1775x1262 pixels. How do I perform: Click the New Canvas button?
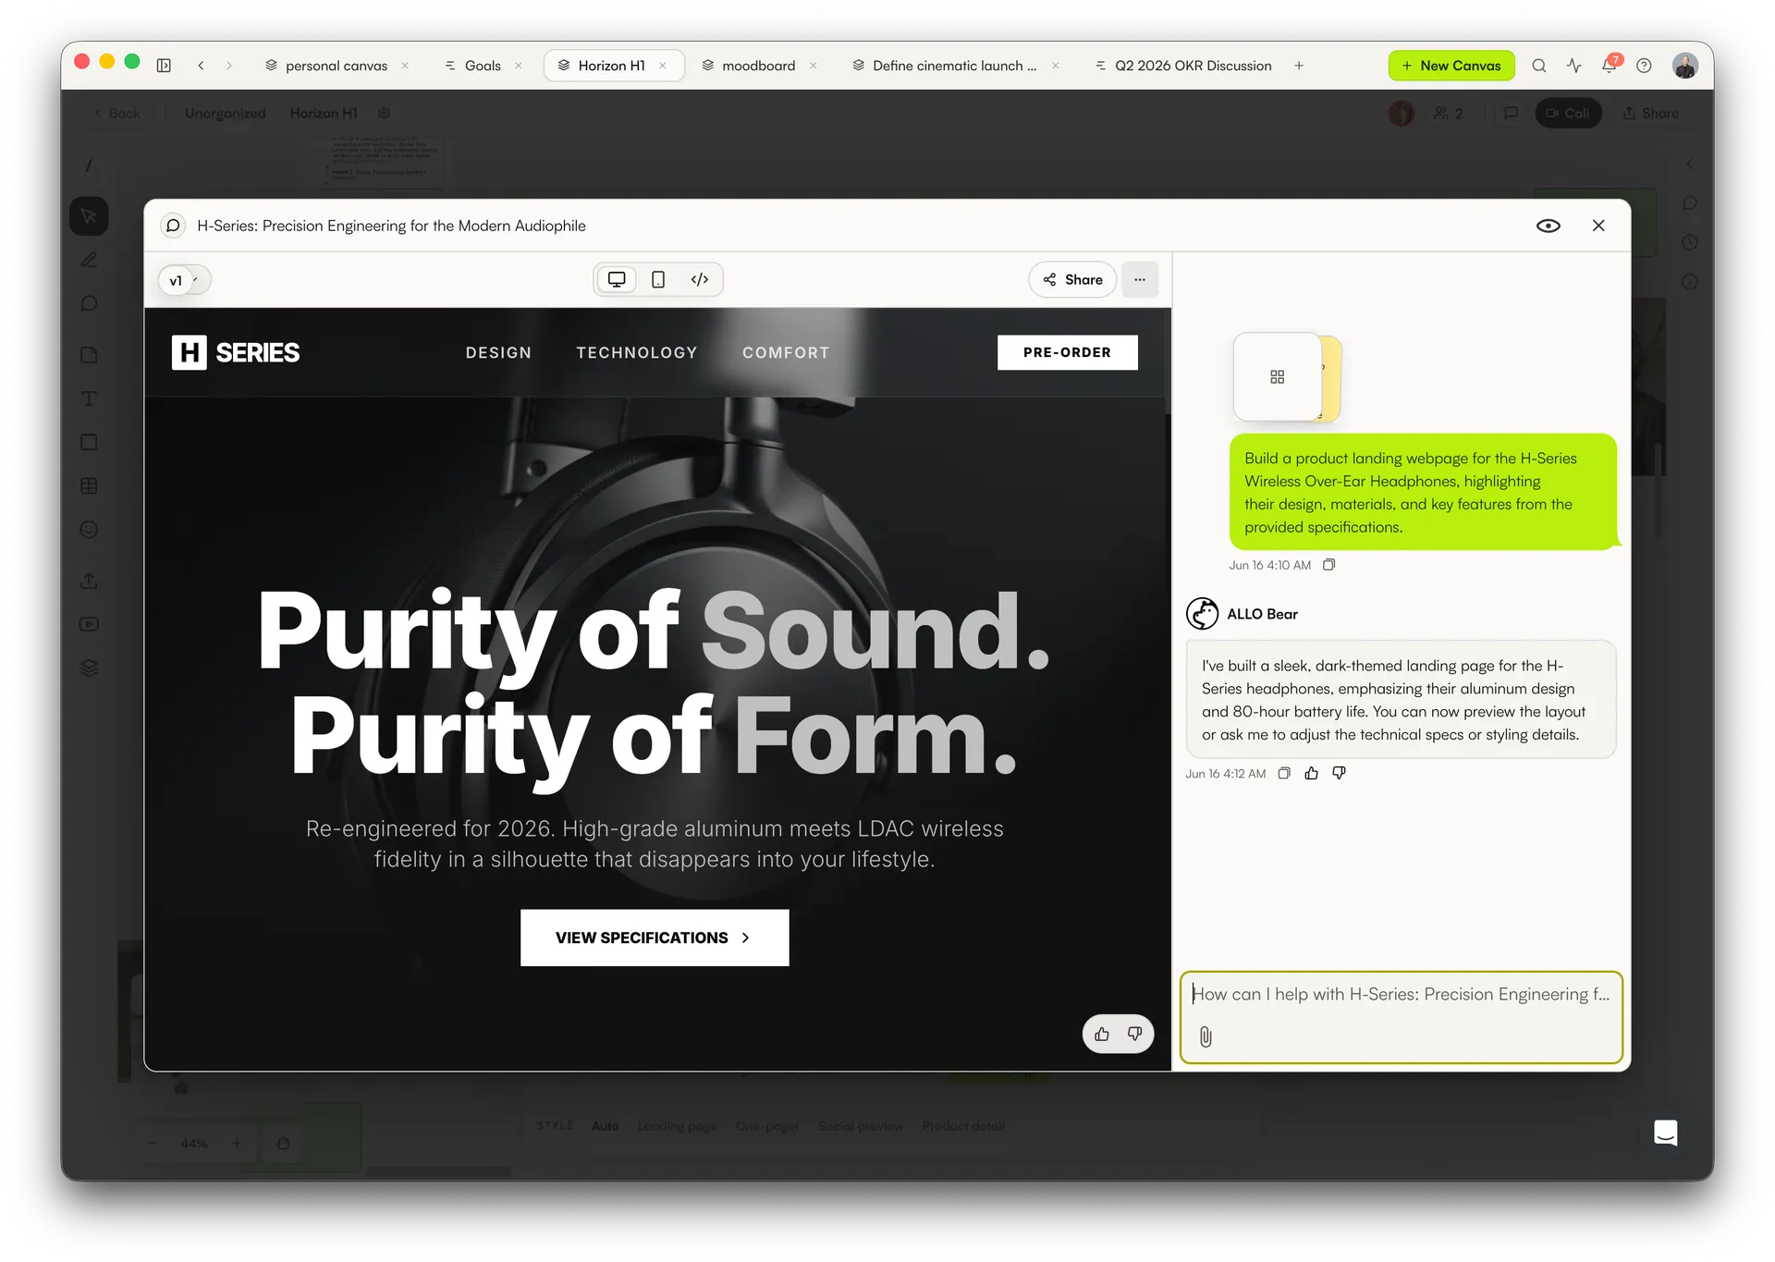[1451, 66]
